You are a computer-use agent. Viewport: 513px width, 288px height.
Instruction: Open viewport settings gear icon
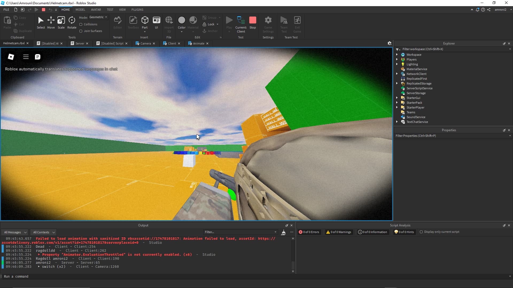pos(390,43)
